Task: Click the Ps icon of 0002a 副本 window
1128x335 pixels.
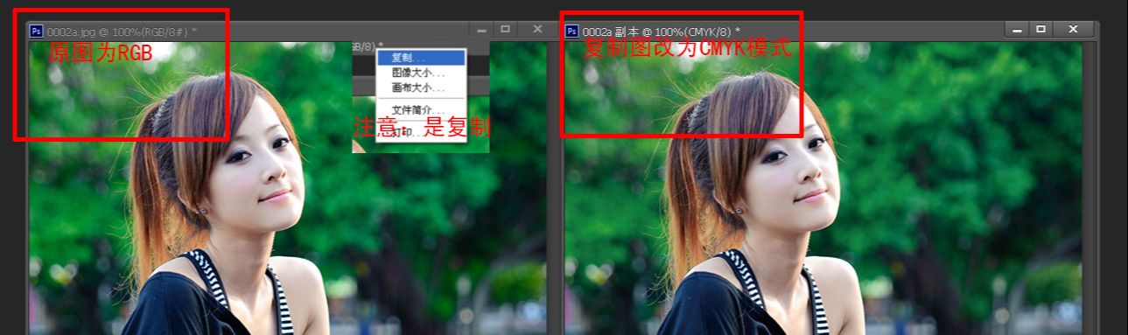Action: (571, 31)
